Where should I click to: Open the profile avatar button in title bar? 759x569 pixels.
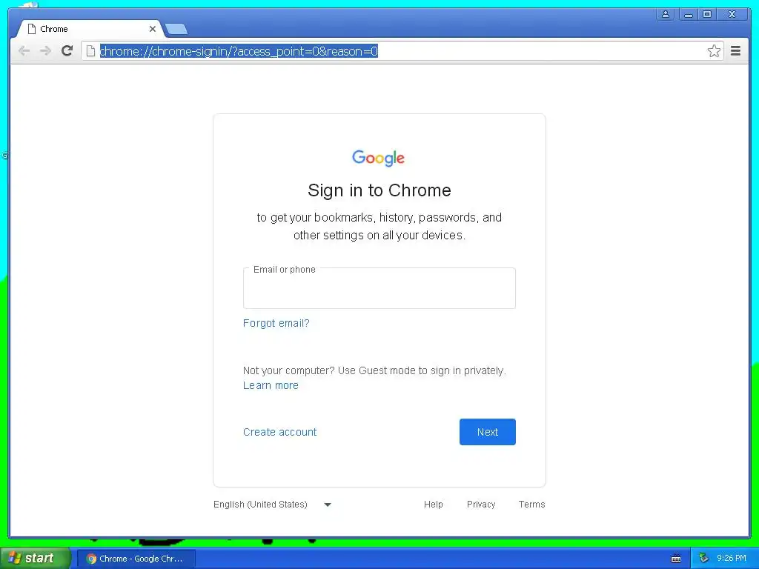(x=666, y=15)
